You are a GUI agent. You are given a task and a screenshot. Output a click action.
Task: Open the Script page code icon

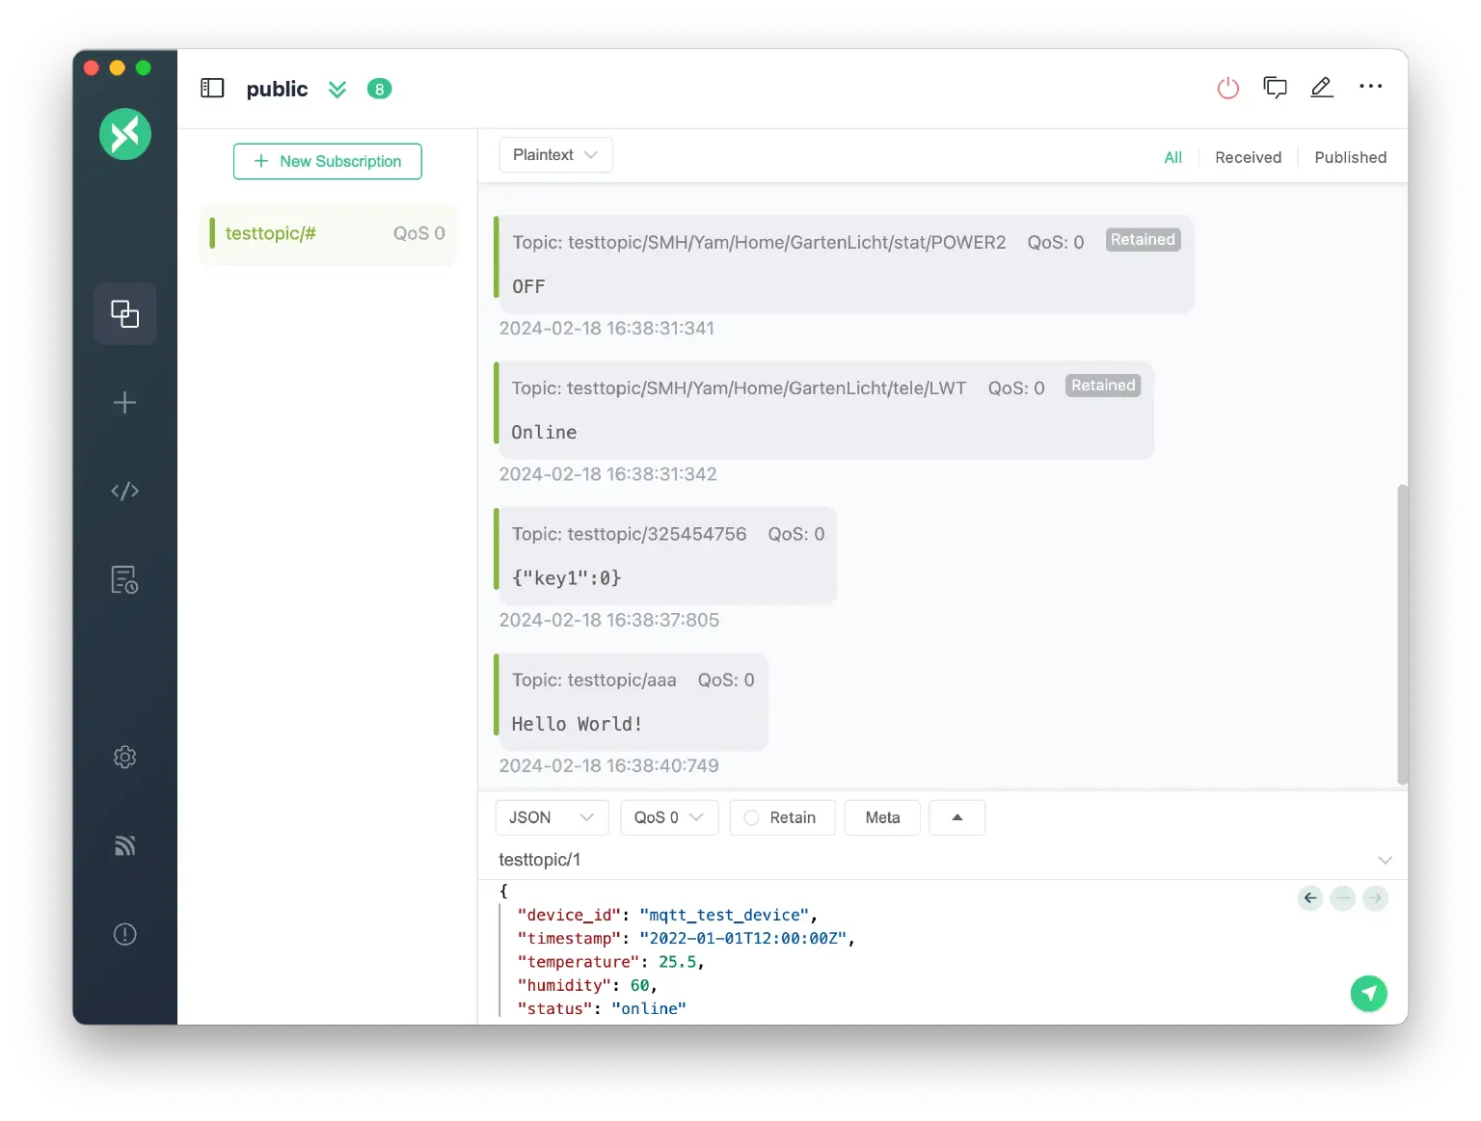point(124,492)
